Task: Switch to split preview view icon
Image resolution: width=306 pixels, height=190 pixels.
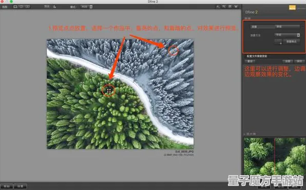Action: (21, 7)
